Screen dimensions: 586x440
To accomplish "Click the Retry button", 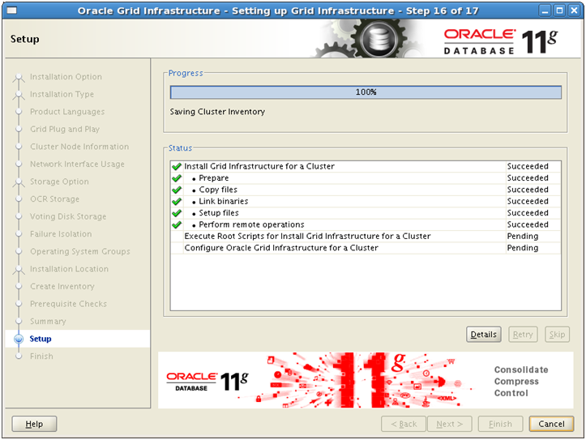I will click(523, 335).
